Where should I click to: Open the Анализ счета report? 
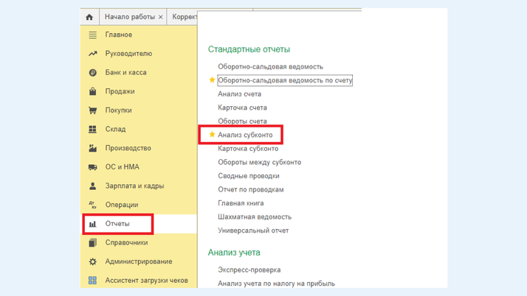pos(239,94)
